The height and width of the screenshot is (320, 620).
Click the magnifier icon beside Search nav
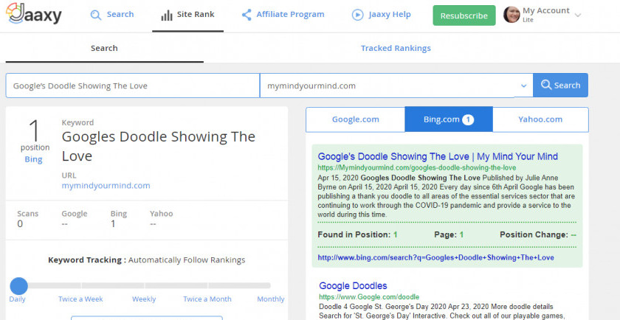96,15
